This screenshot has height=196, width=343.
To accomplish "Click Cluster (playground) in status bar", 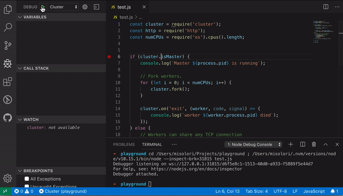I will click(63, 191).
